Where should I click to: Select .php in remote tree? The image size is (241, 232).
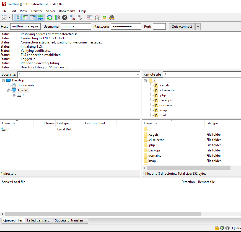[163, 95]
